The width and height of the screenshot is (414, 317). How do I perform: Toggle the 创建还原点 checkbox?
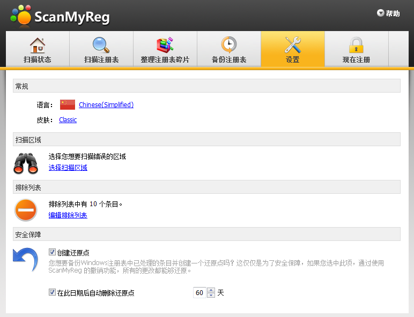coord(52,252)
